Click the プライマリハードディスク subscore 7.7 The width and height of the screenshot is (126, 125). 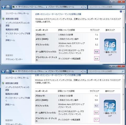96,120
